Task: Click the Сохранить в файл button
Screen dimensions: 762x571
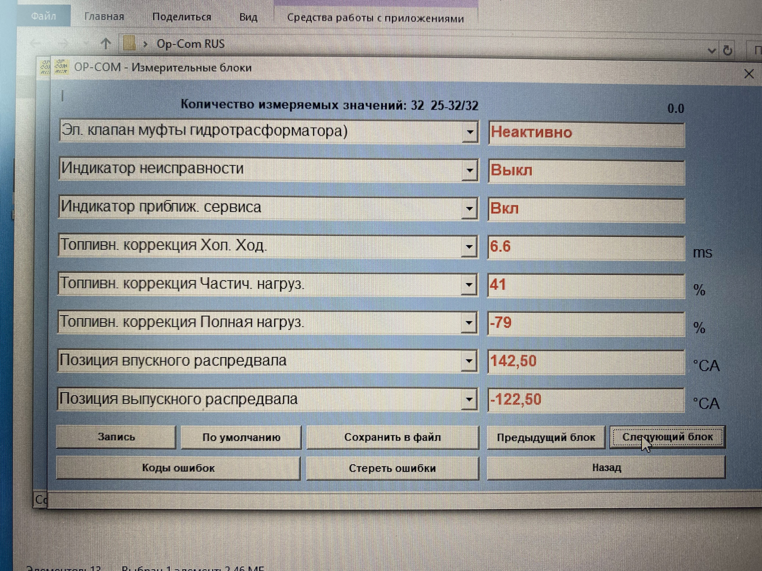Action: coord(392,437)
